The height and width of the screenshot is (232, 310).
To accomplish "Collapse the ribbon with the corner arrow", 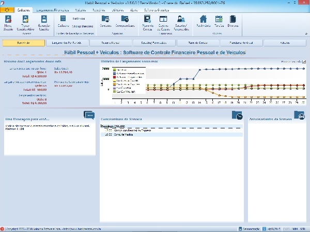I will click(306, 34).
